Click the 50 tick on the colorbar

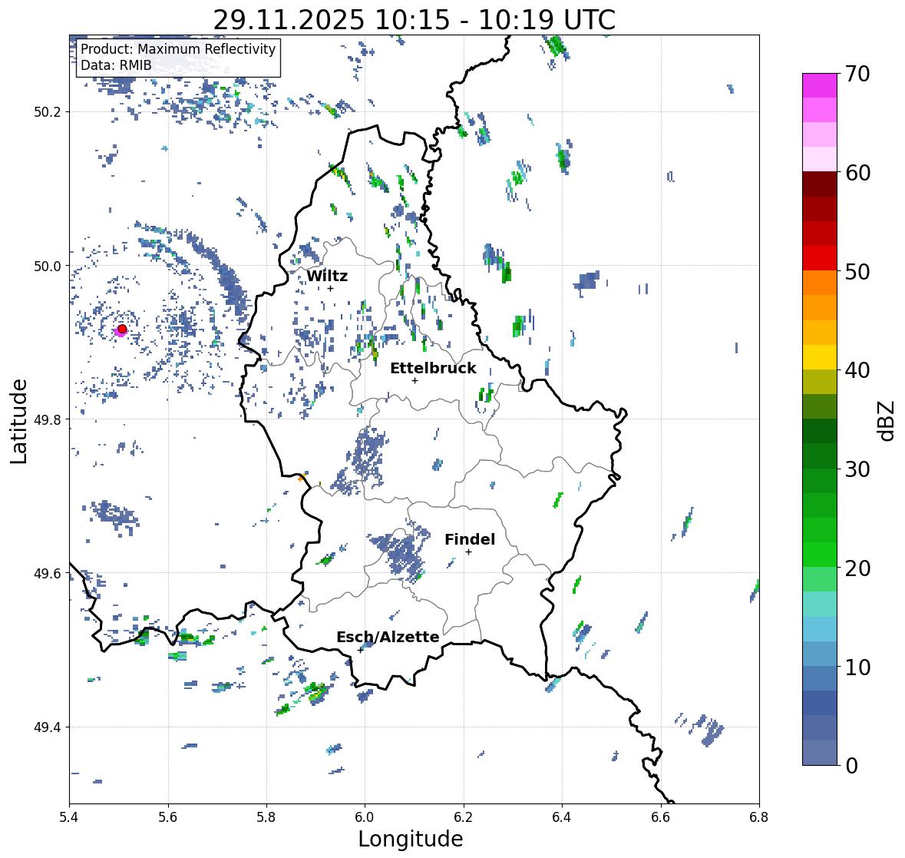(857, 271)
